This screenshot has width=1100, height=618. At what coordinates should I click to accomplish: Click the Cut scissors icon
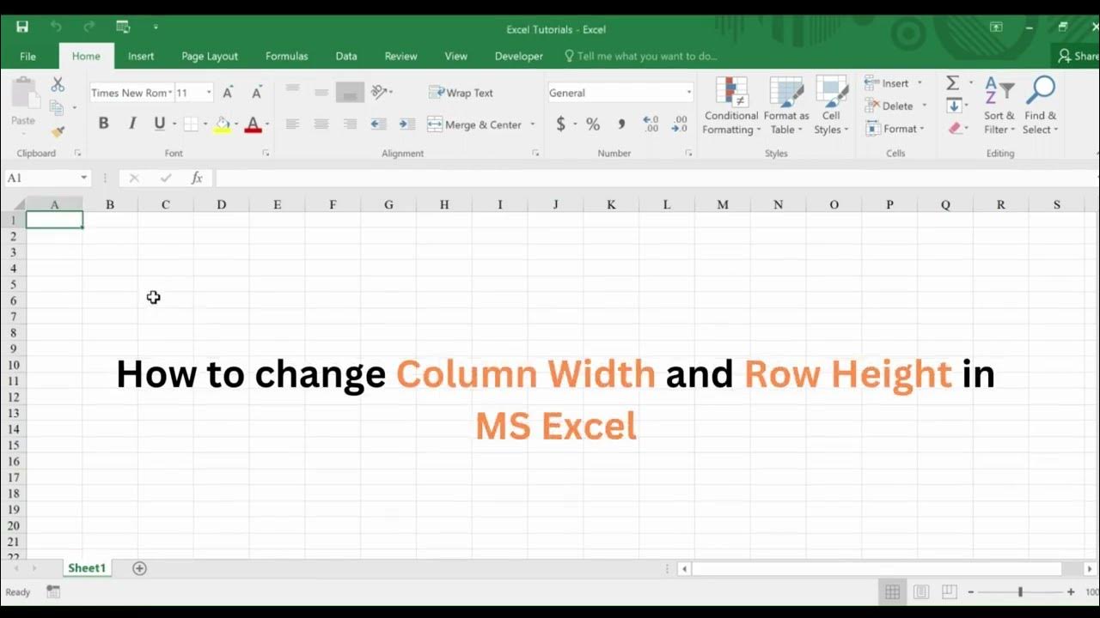(58, 84)
